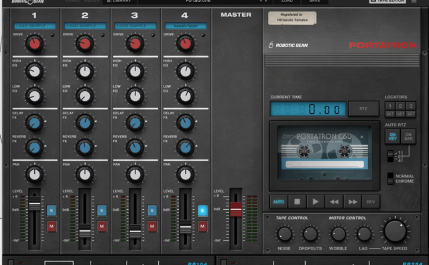
Task: Click the Portatron C60 cassette
Action: click(x=324, y=153)
